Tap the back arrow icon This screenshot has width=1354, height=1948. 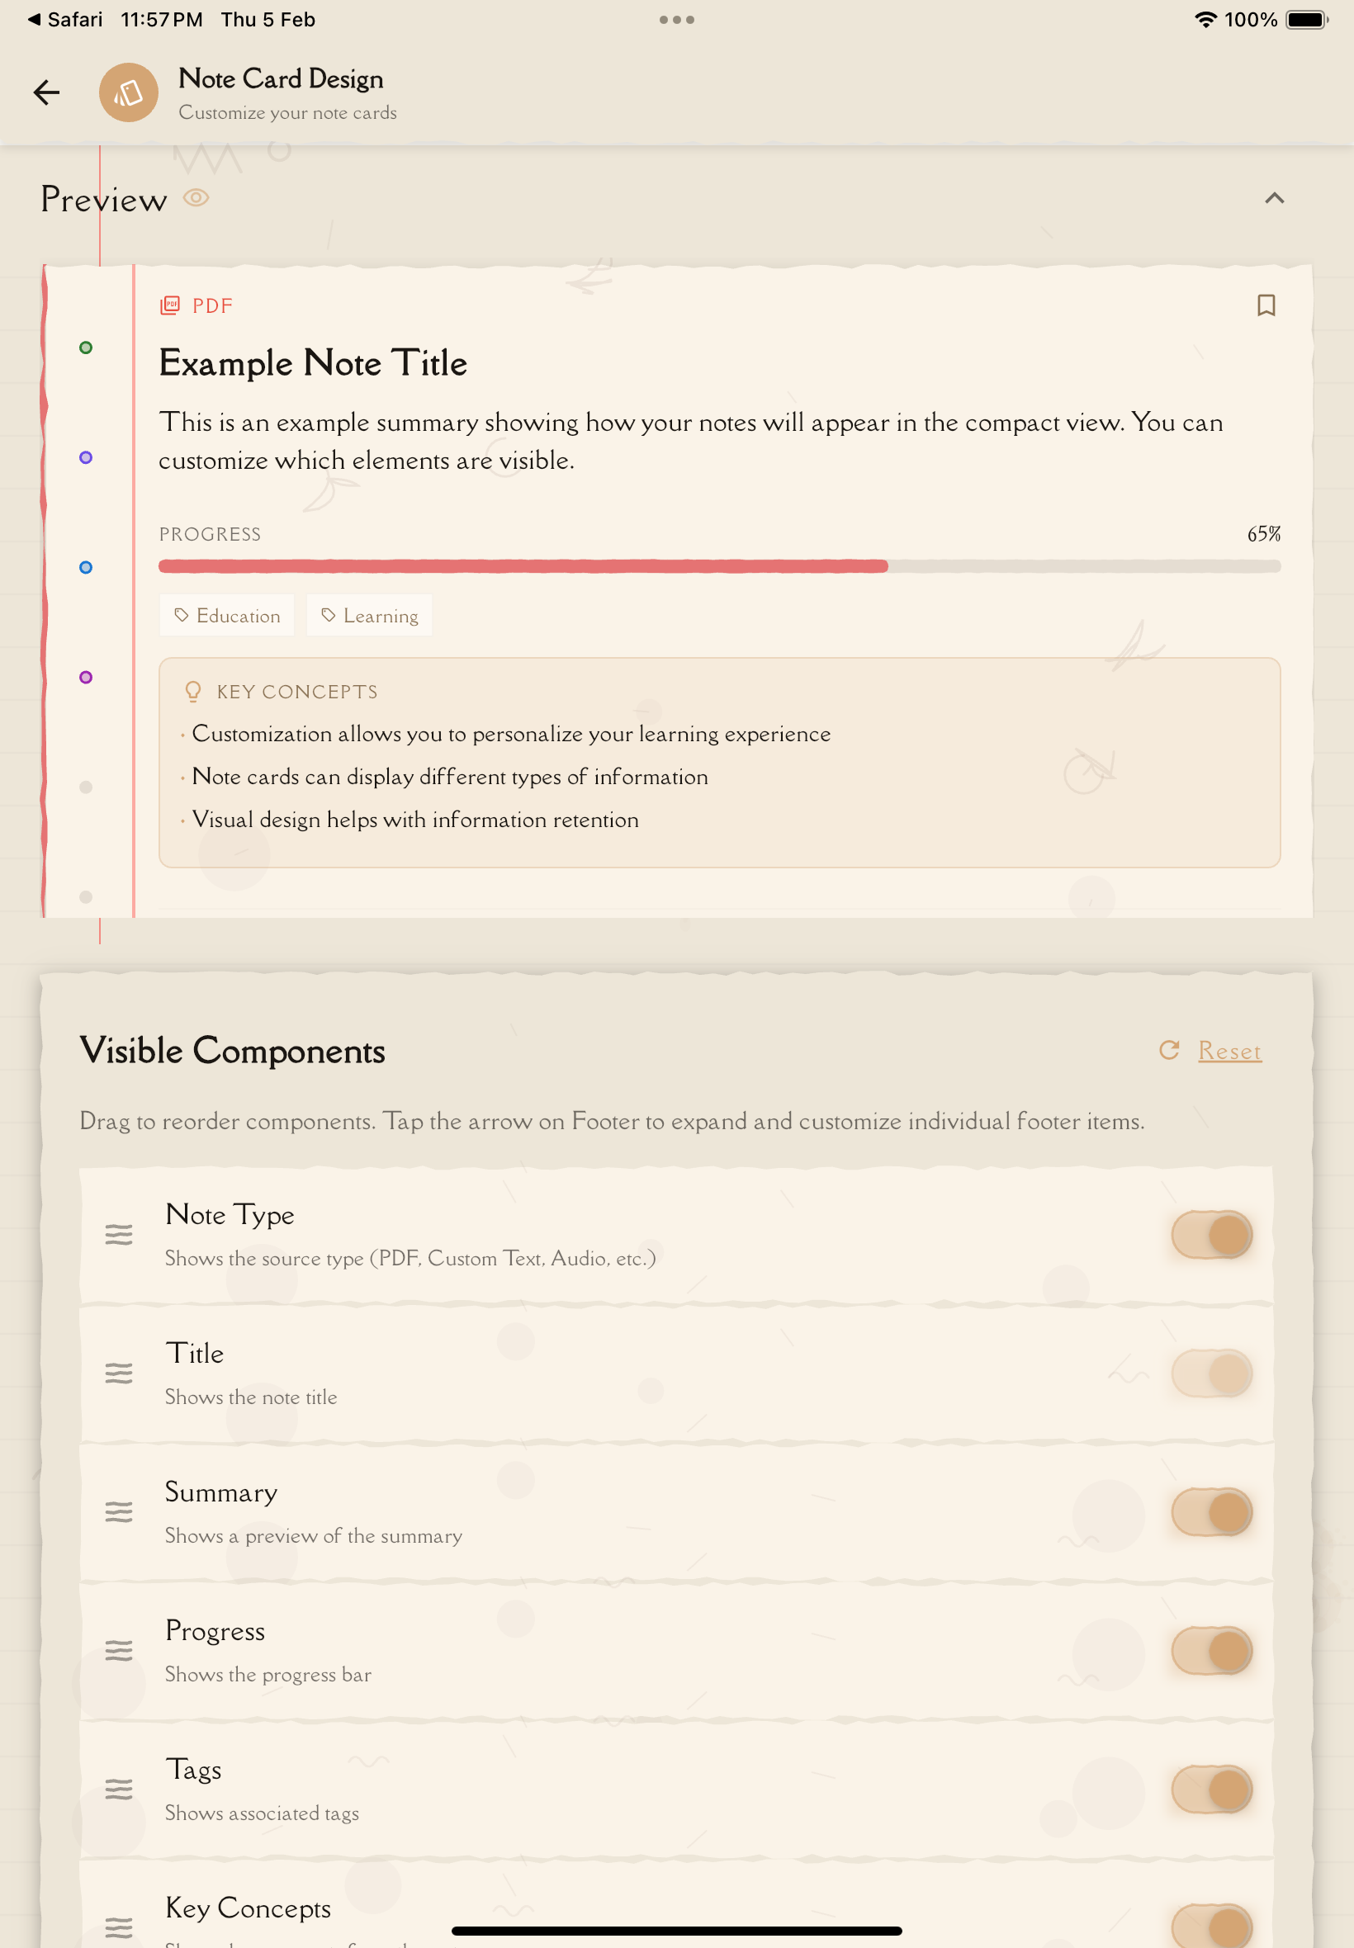(x=47, y=92)
